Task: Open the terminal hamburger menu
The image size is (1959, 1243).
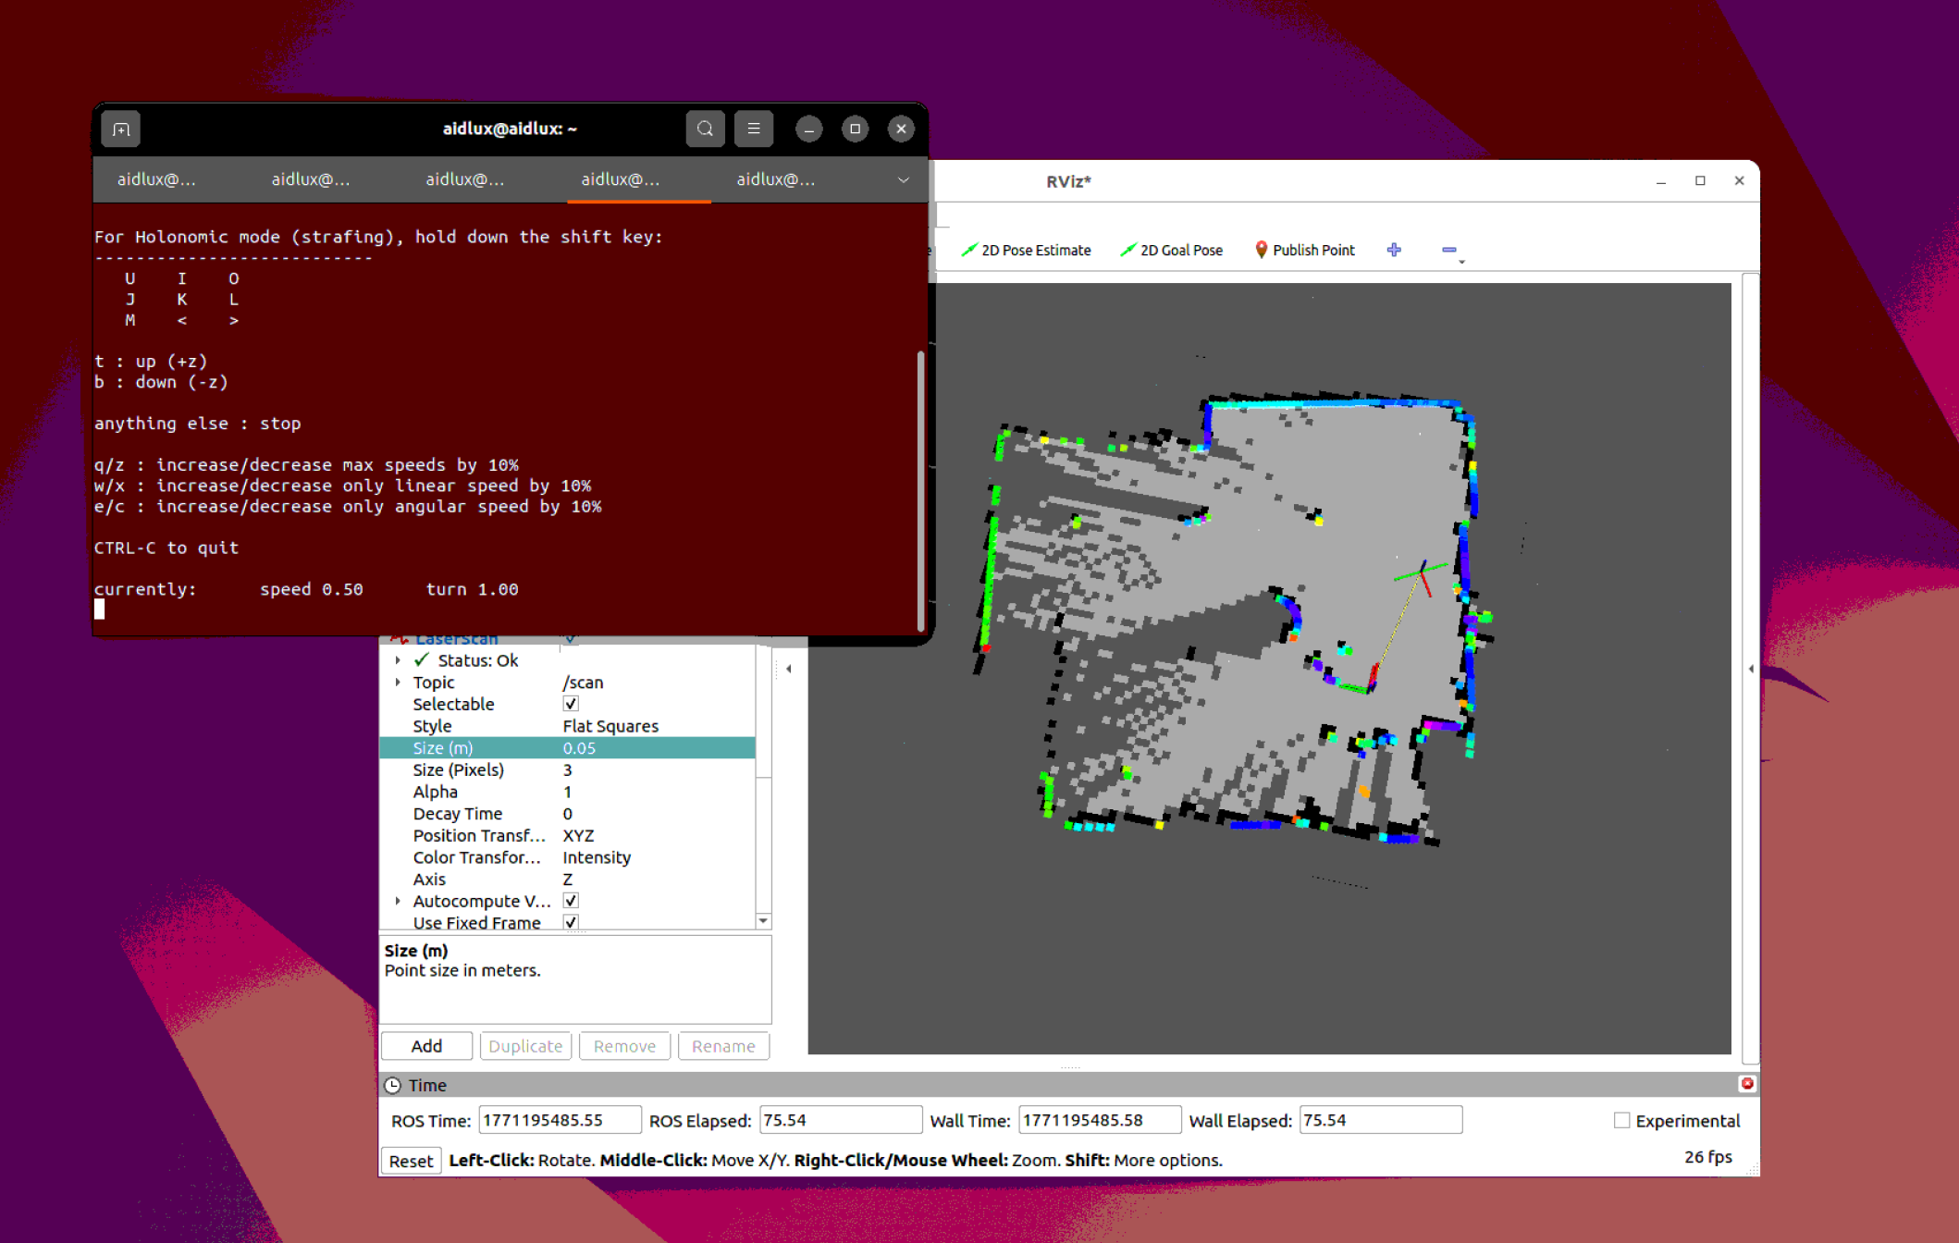Action: pyautogui.click(x=754, y=129)
